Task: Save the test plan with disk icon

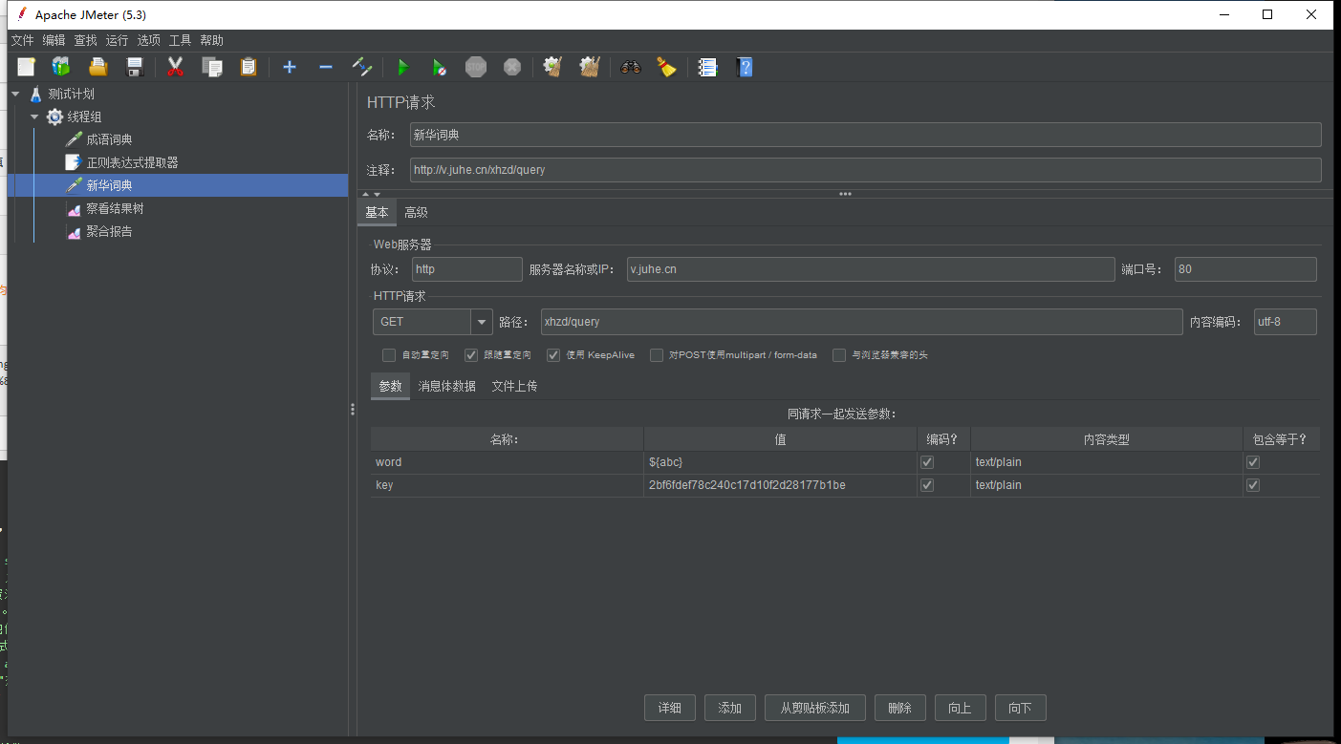Action: coord(135,67)
